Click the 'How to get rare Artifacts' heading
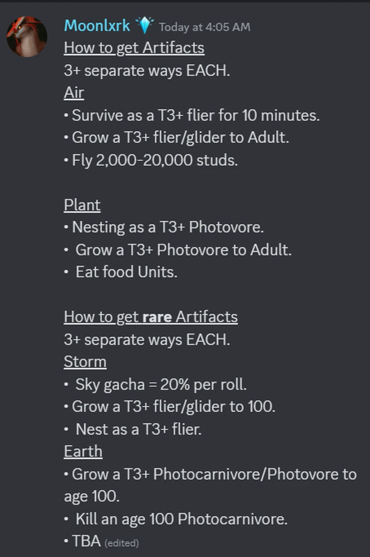The height and width of the screenshot is (557, 370). [x=150, y=317]
